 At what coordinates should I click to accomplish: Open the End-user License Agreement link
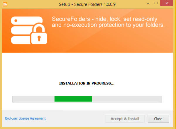click(25, 118)
